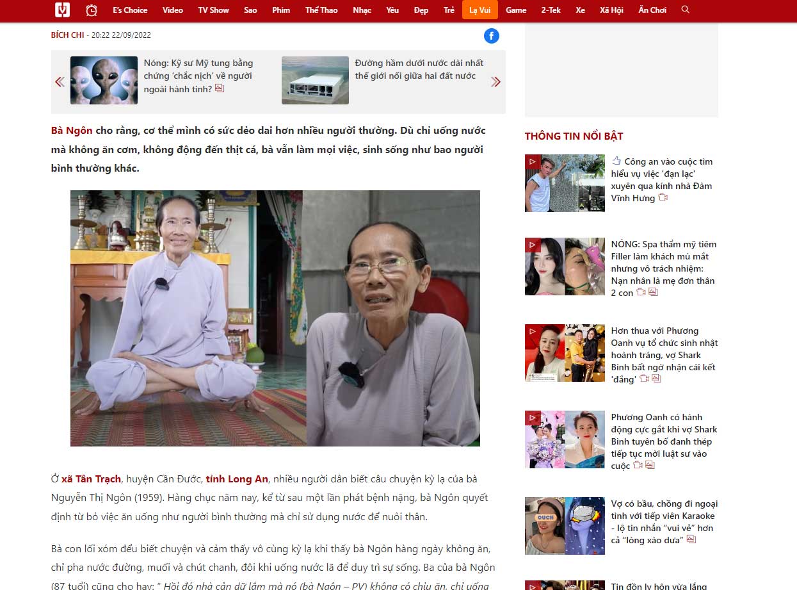The image size is (797, 590).
Task: Open Spa thẩm mỹ tiêm Filler headline
Action: click(x=664, y=268)
